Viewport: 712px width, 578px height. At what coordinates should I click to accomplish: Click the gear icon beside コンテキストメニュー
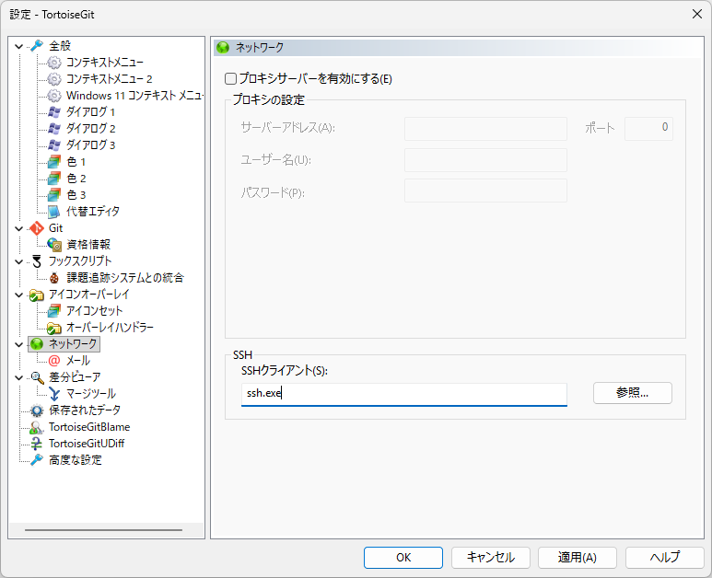click(x=54, y=63)
